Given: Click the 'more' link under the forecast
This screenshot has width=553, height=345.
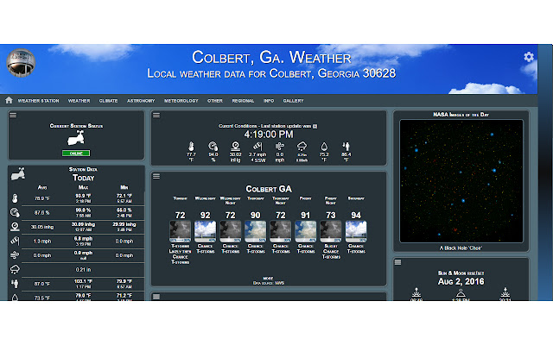Looking at the screenshot, I should tap(268, 278).
